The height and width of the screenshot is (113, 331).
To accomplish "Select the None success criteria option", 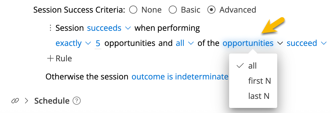I will [133, 10].
